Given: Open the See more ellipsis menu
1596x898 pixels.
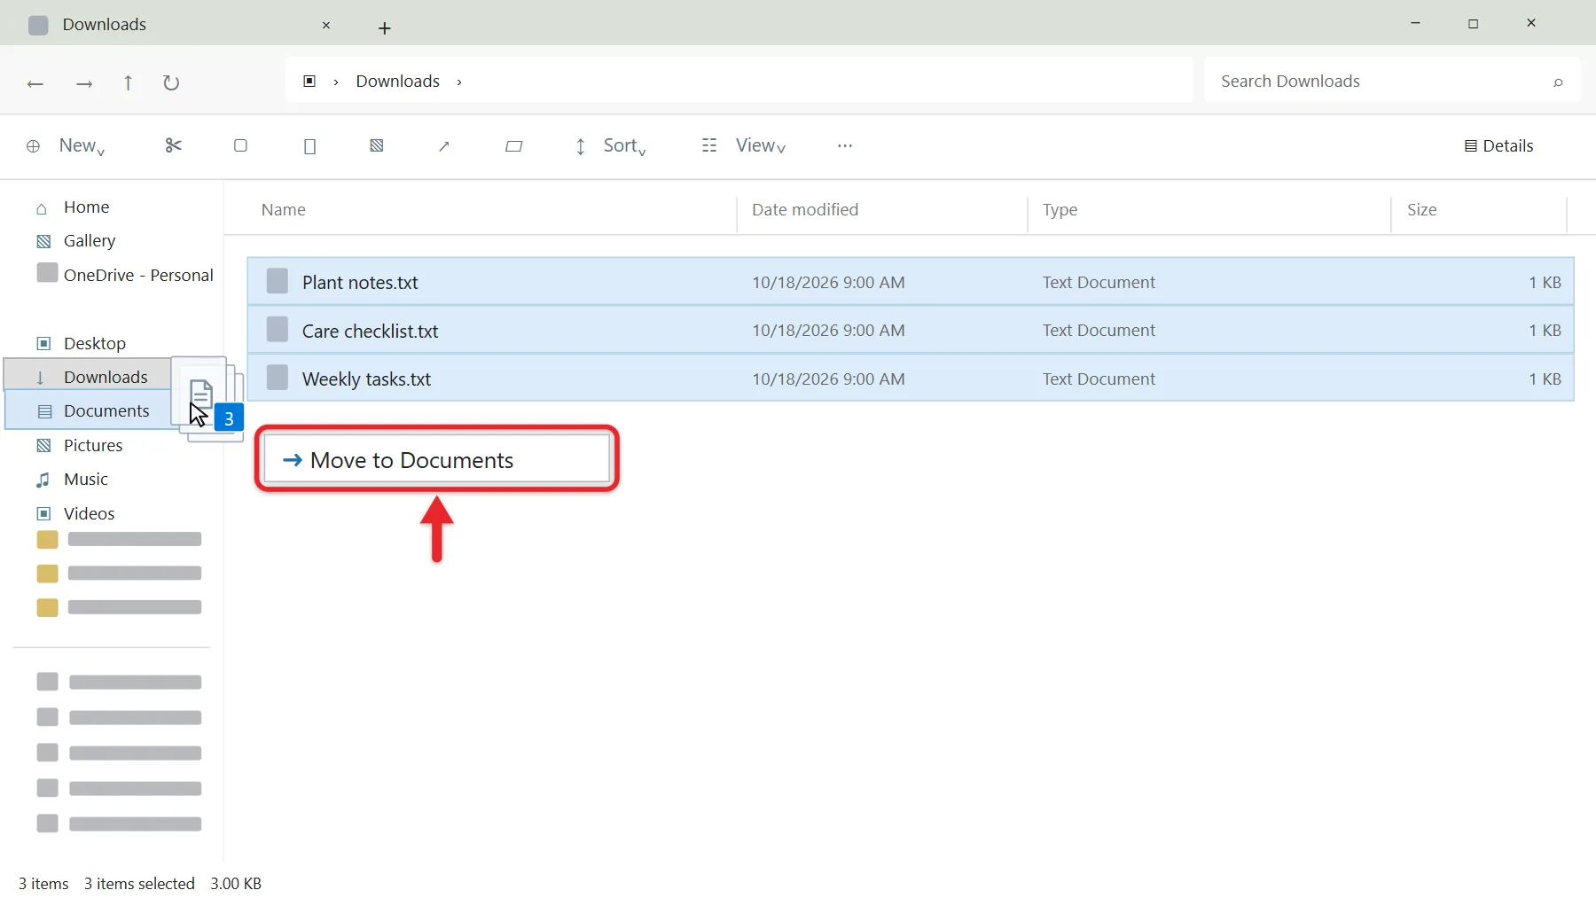Looking at the screenshot, I should (x=845, y=145).
